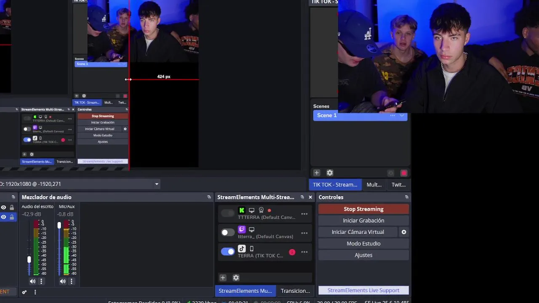Toggle lock on the first source

pos(12,207)
